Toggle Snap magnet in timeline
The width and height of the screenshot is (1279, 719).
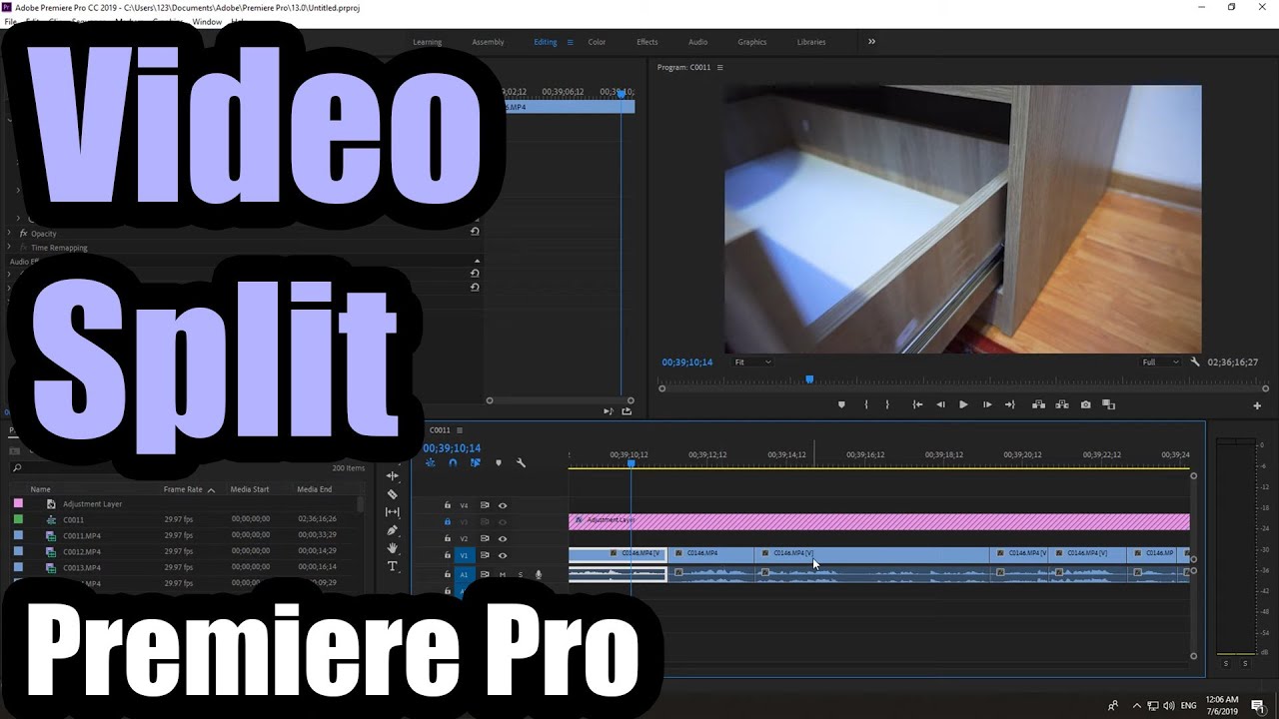pyautogui.click(x=453, y=462)
